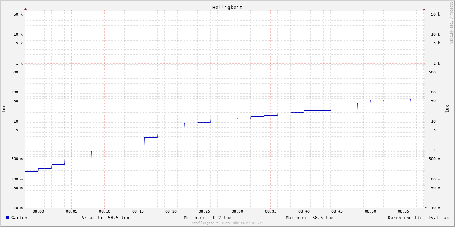The width and height of the screenshot is (455, 227).
Task: Click the blue Garten legend color box
Action: [x=7, y=218]
